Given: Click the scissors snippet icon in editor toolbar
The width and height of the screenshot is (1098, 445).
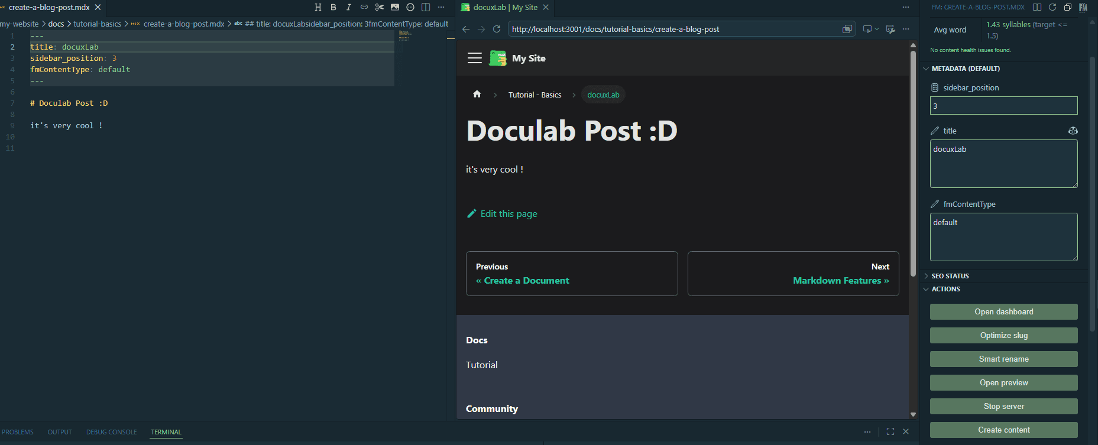Looking at the screenshot, I should click(x=380, y=7).
